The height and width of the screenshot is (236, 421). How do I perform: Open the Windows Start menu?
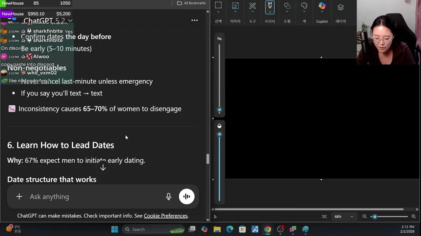pyautogui.click(x=114, y=229)
